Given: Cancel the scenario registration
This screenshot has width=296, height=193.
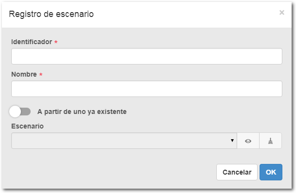Looking at the screenshot, I should point(237,172).
